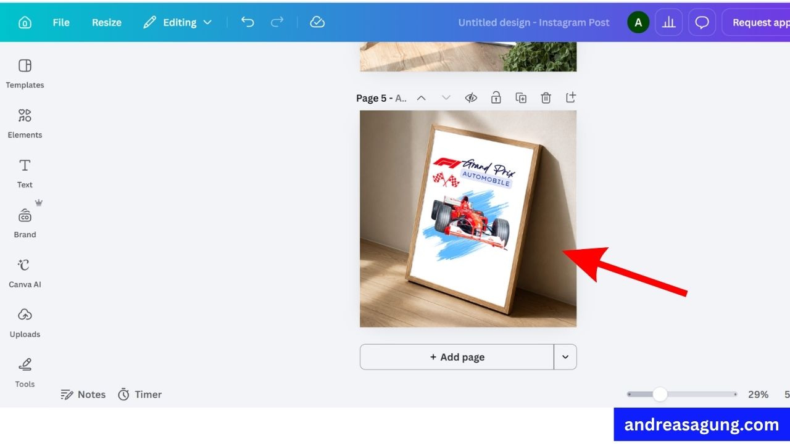
Task: Undo the last action
Action: pos(247,22)
